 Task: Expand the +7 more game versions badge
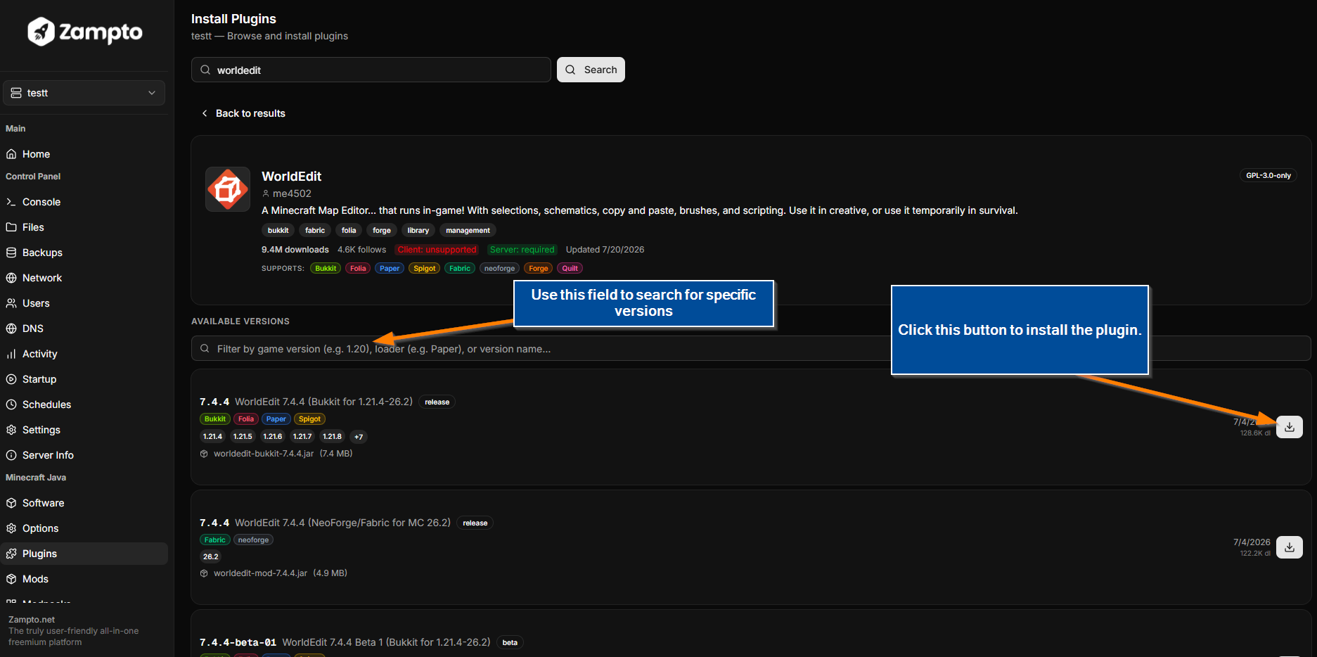click(x=359, y=437)
